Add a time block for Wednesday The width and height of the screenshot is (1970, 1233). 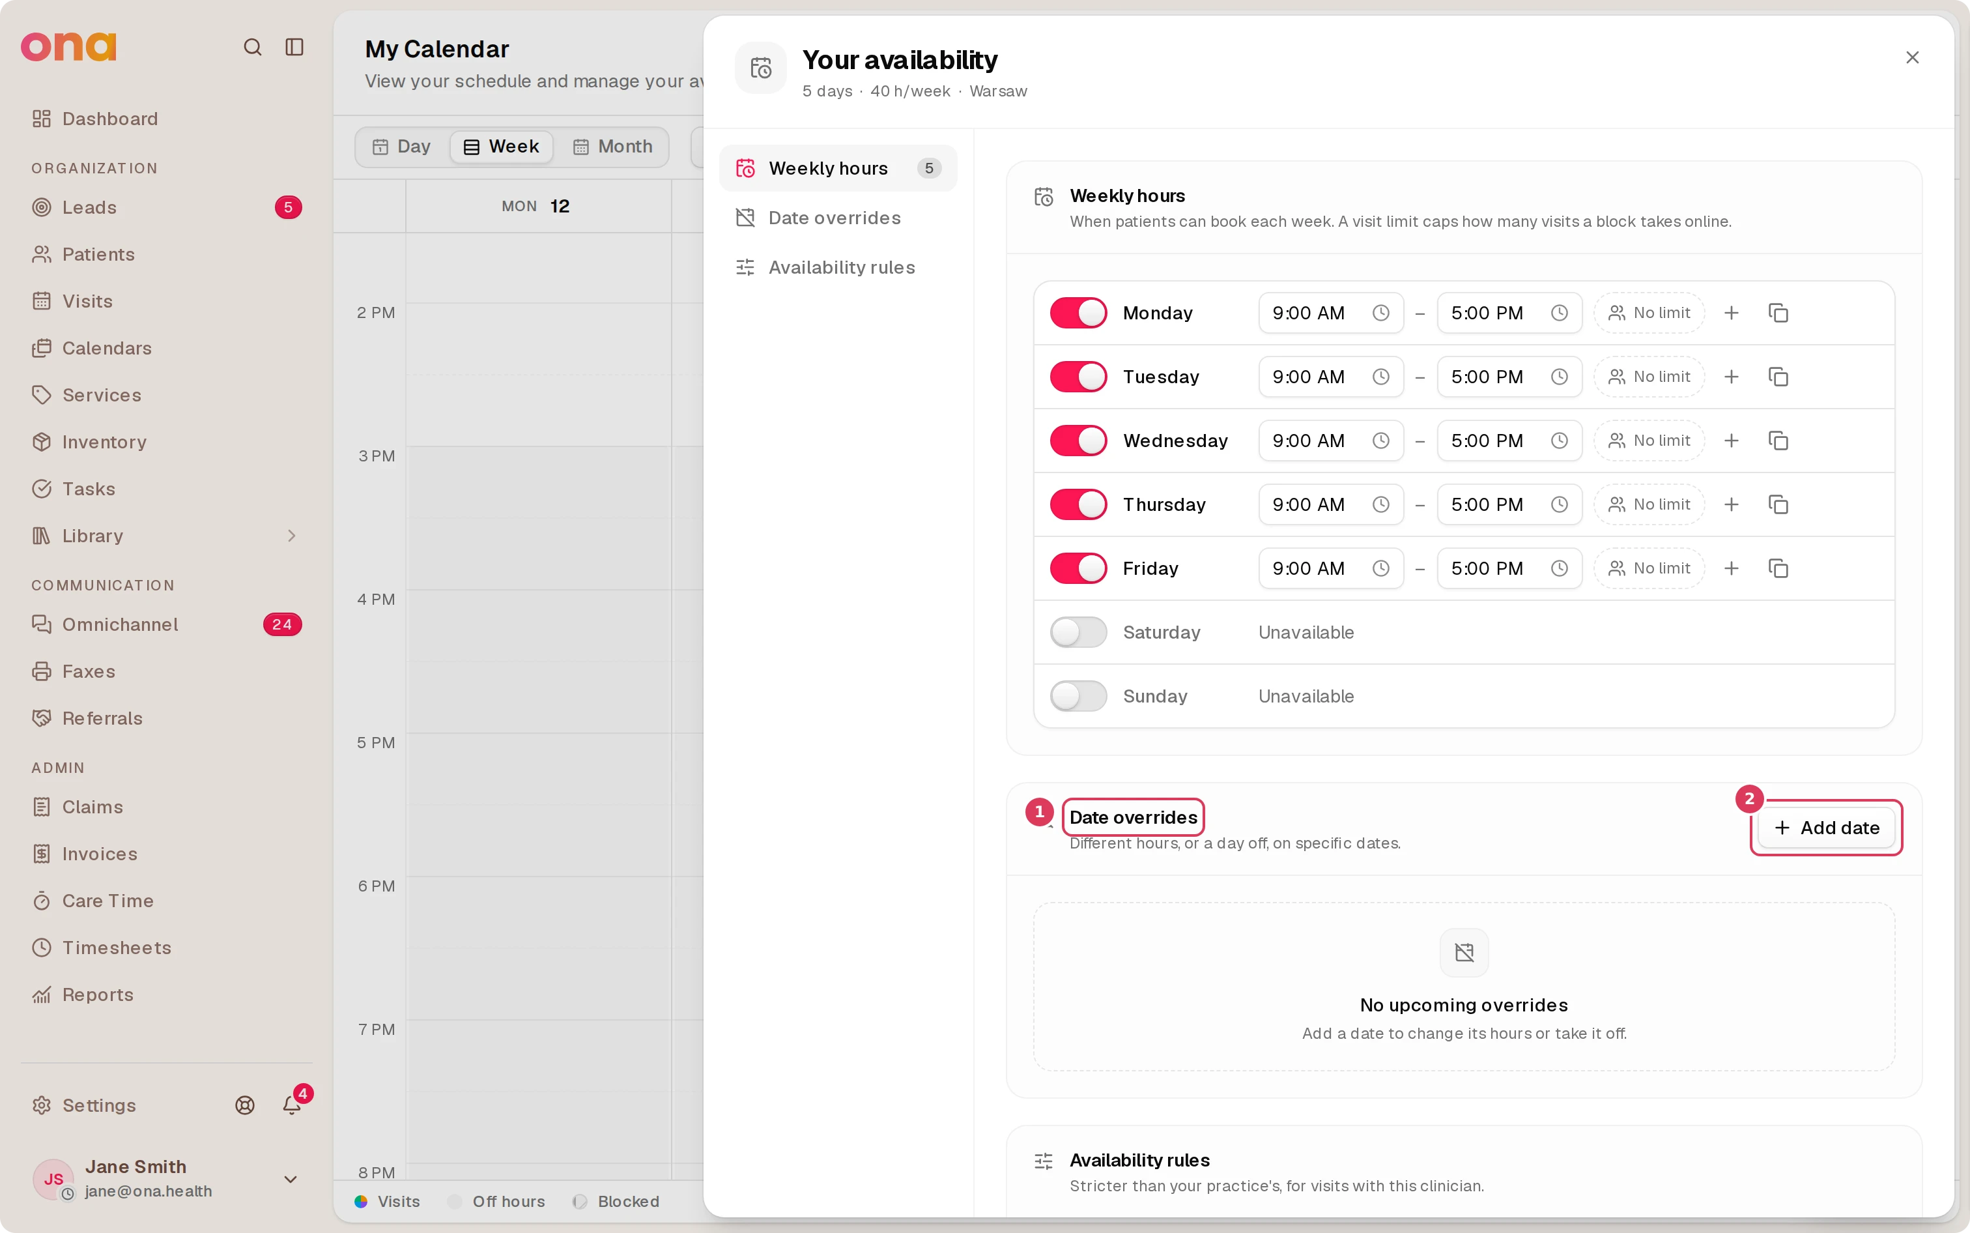[1731, 441]
